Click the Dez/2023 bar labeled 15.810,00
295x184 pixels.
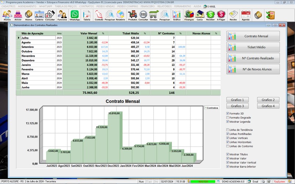(114, 138)
